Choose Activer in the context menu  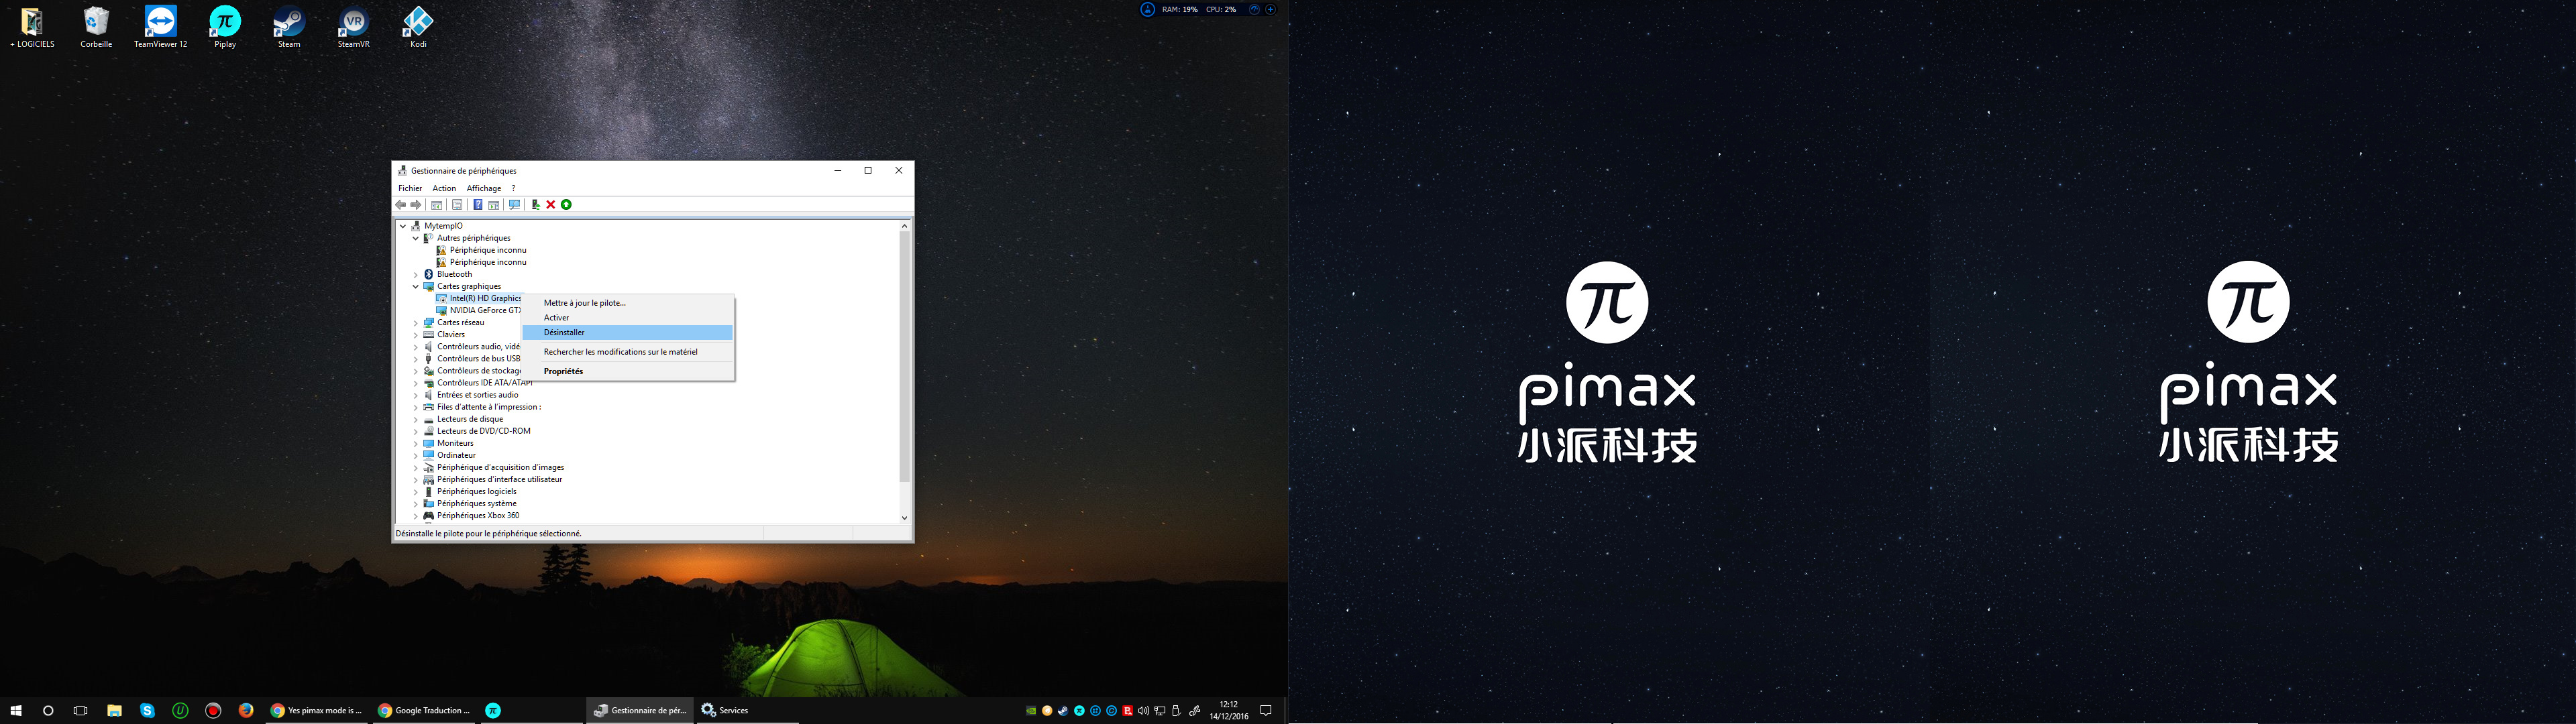click(x=628, y=318)
